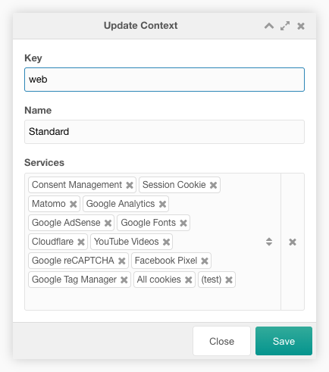Screen dimensions: 329x372
Task: Click the Close button
Action: click(221, 341)
